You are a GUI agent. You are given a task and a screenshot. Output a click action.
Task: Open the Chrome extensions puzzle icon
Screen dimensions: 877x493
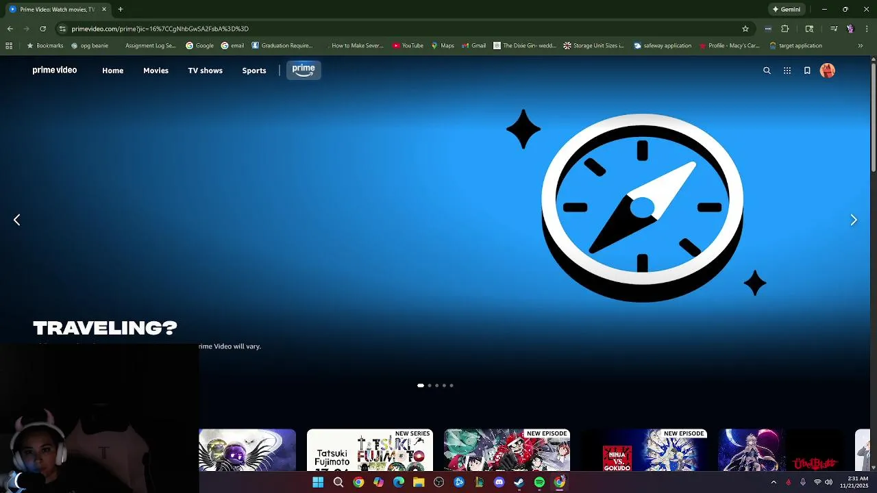tap(785, 29)
